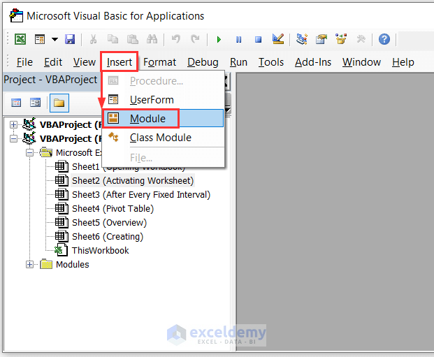
Task: Open the Run menu
Action: tap(238, 62)
